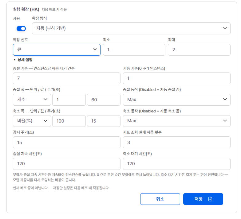Toggle the 사용 switch off
The width and height of the screenshot is (241, 219).
click(21, 29)
